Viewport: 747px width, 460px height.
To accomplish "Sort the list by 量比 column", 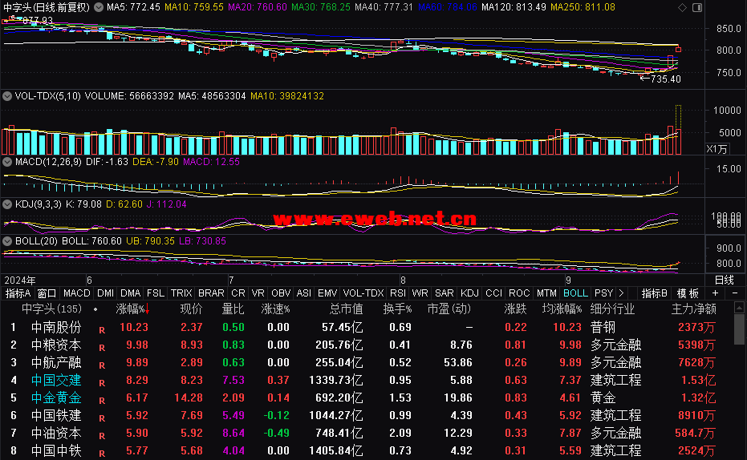I will pyautogui.click(x=233, y=309).
